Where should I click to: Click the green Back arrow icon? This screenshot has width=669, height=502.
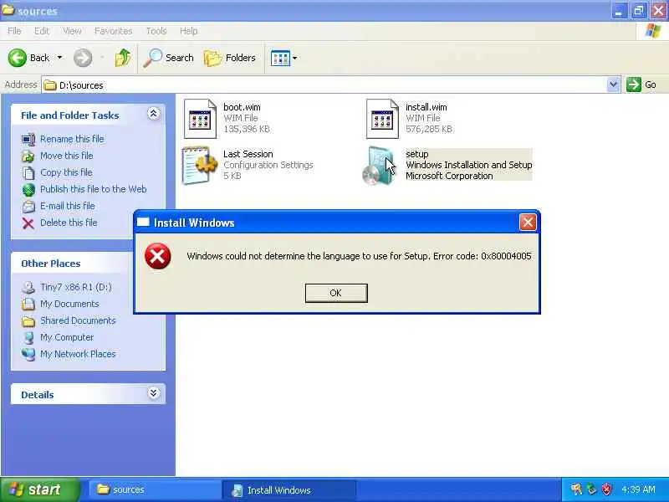(18, 58)
